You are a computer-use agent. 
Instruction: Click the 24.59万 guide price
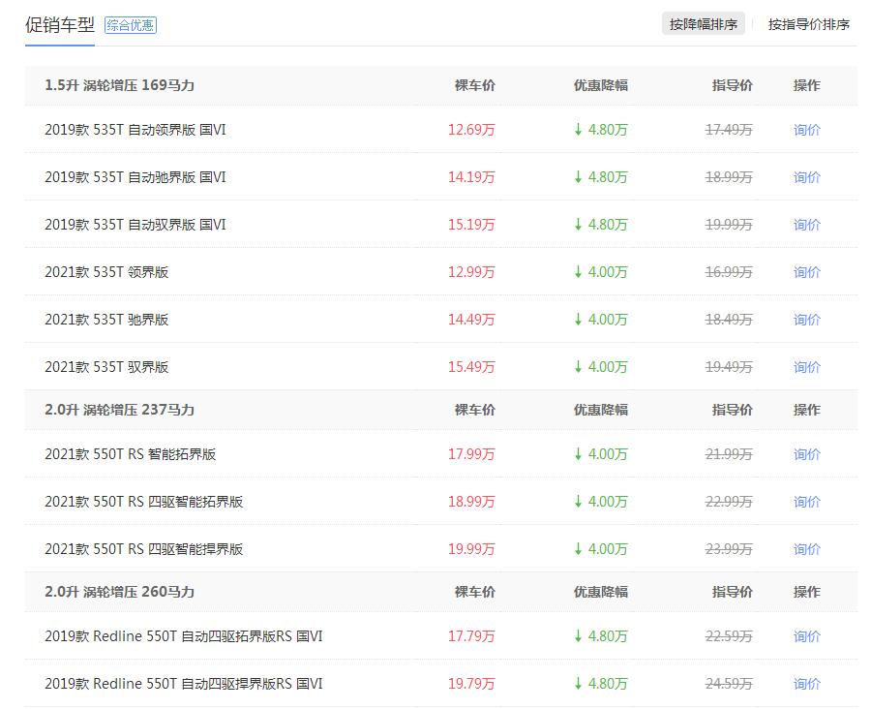729,684
